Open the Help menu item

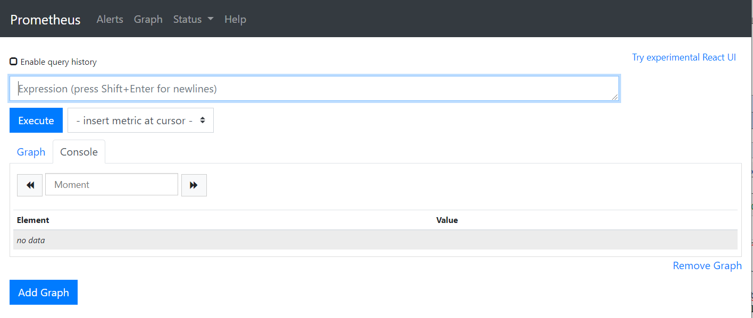235,19
